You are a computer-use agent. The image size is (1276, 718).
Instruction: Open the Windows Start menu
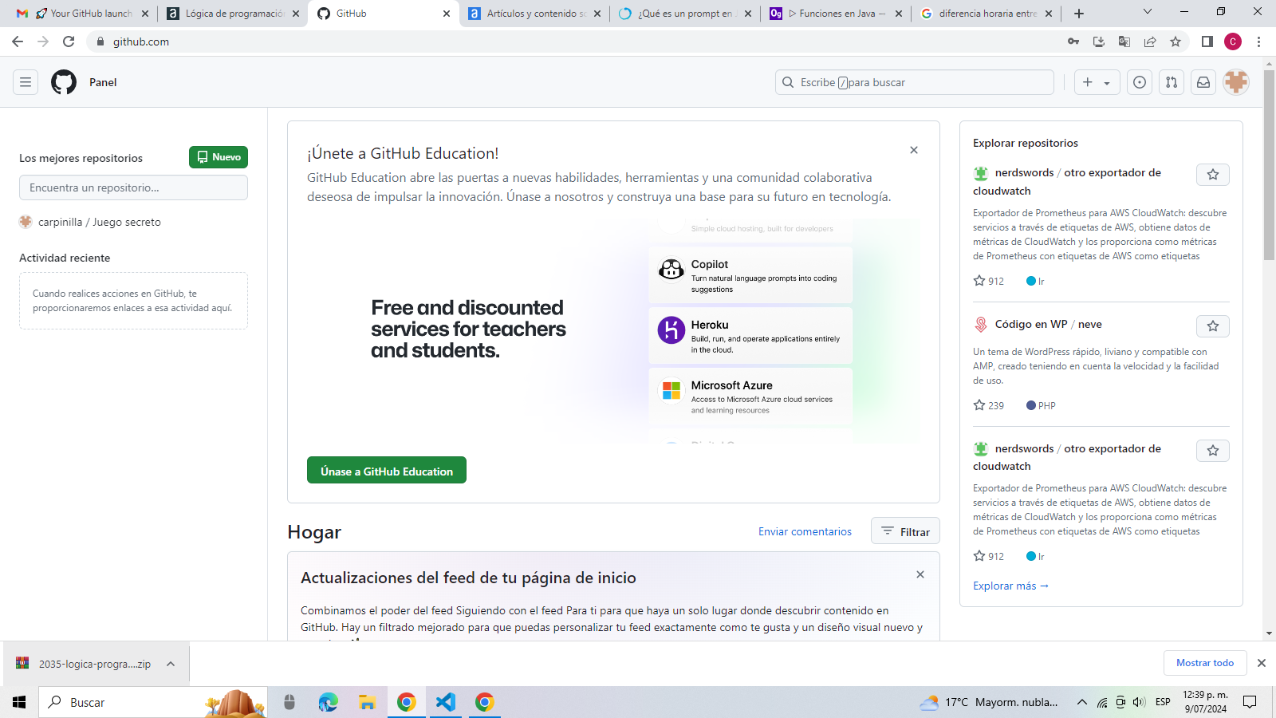pos(19,702)
